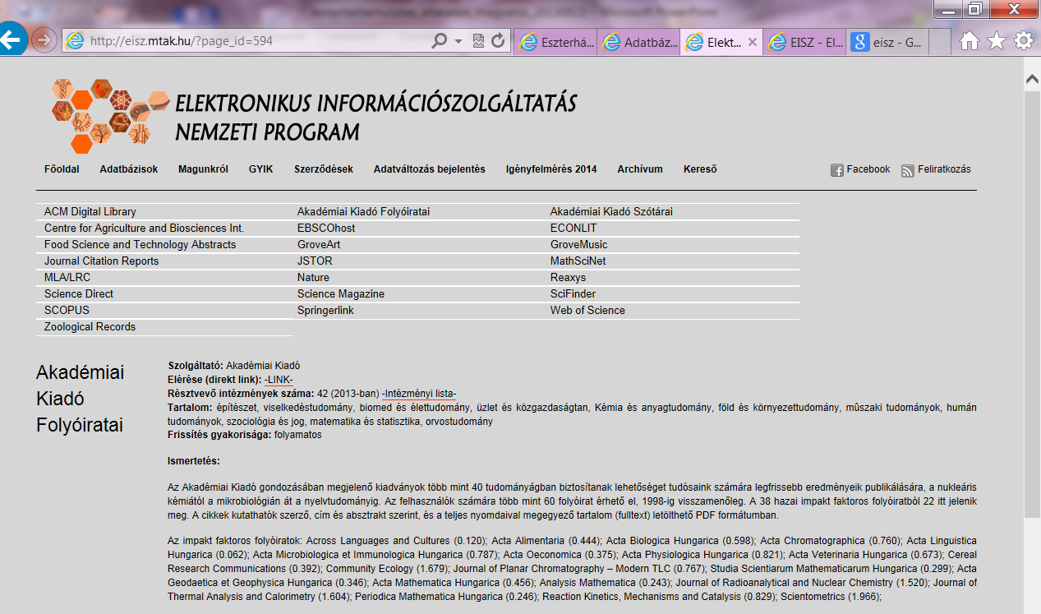This screenshot has height=614, width=1041.
Task: Click the search magnifier icon in address bar
Action: click(440, 40)
